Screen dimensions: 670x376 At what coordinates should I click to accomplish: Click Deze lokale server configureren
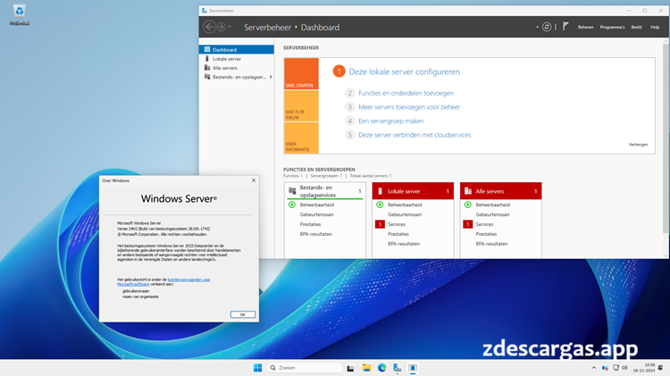pos(404,71)
